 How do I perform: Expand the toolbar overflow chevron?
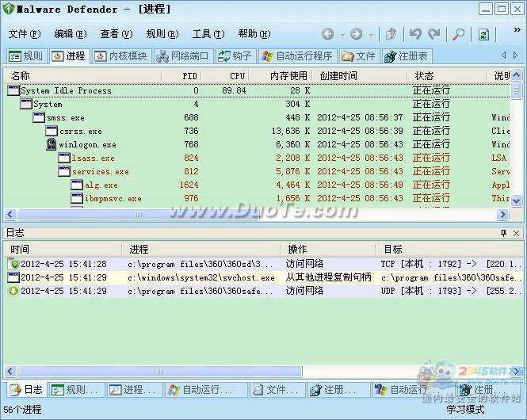[517, 30]
